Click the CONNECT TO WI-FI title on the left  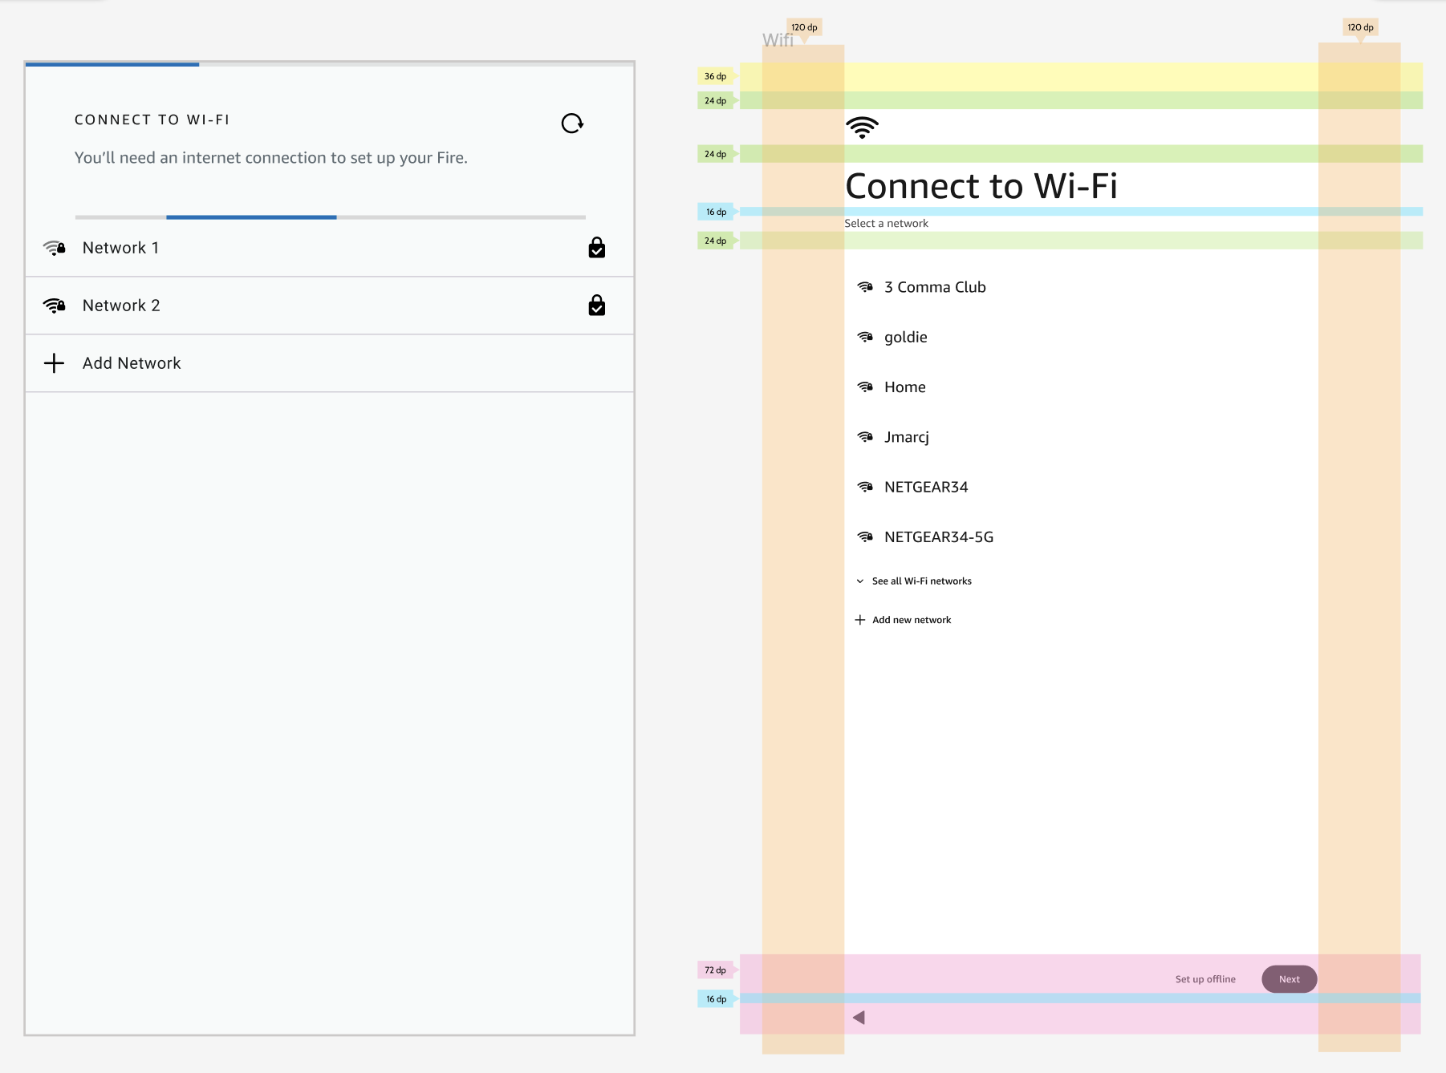pyautogui.click(x=152, y=119)
